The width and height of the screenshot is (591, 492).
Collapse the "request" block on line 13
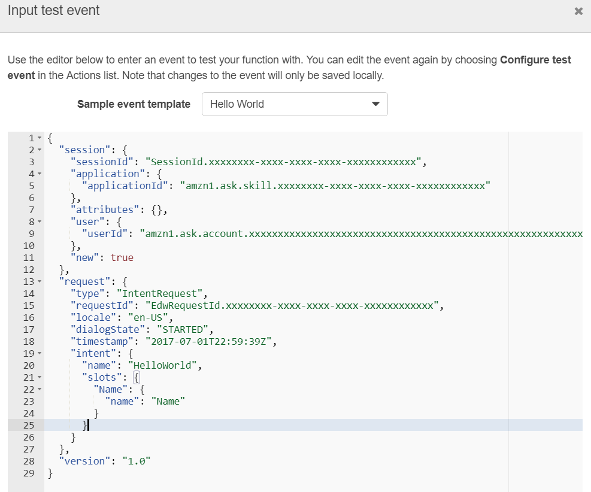point(40,282)
